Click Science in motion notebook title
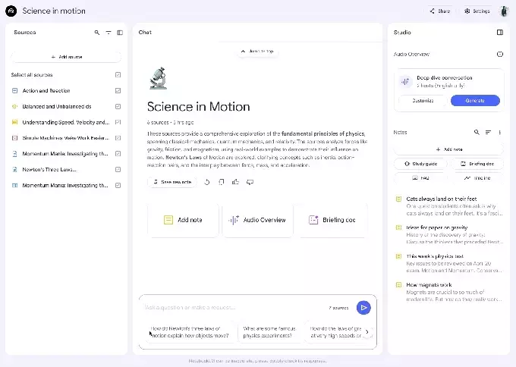 tap(54, 11)
